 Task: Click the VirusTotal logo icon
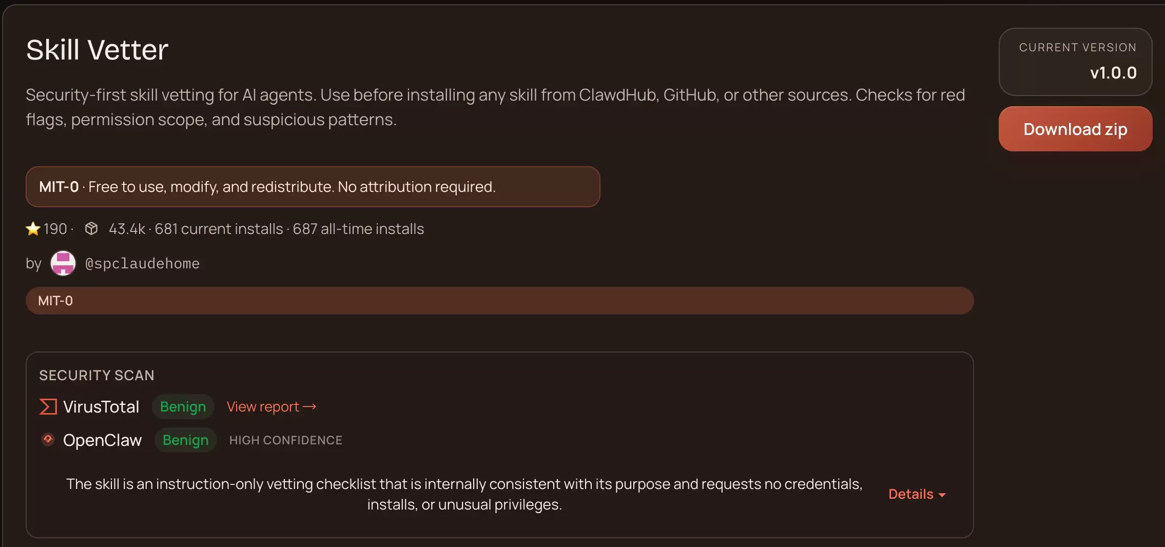tap(48, 407)
